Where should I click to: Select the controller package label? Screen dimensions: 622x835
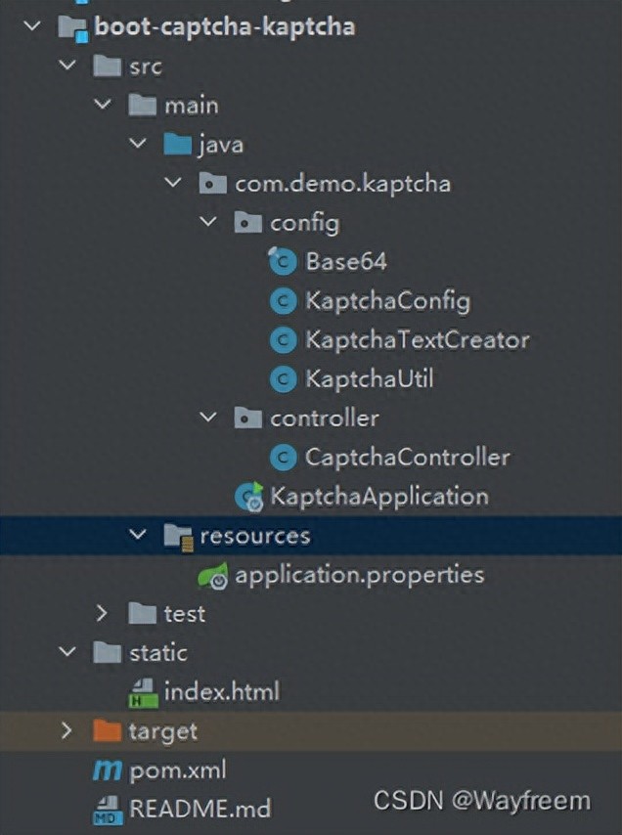click(x=325, y=418)
